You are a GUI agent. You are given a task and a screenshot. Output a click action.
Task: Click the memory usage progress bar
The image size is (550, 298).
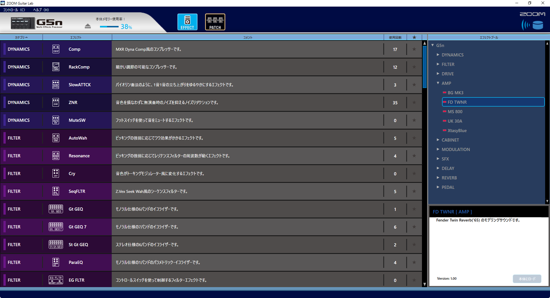109,27
